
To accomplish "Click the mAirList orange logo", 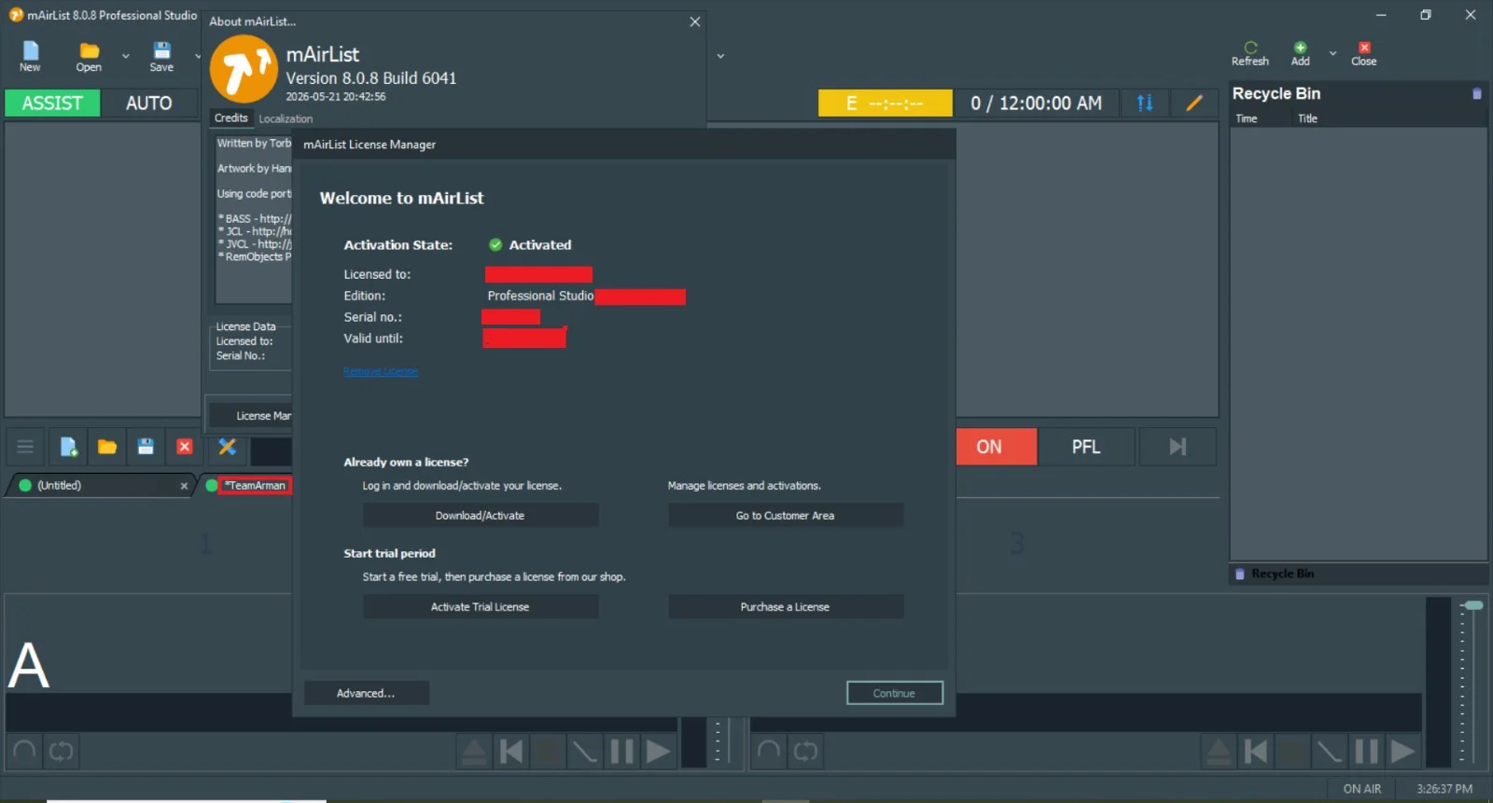I will [x=244, y=69].
